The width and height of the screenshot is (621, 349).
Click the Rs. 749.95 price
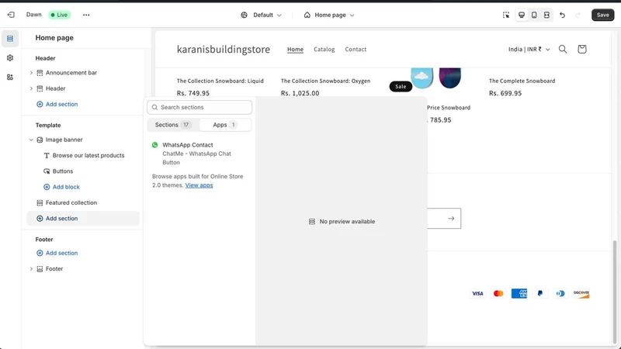193,93
